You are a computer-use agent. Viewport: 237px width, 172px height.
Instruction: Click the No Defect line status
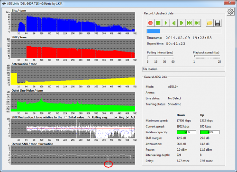click(x=174, y=98)
